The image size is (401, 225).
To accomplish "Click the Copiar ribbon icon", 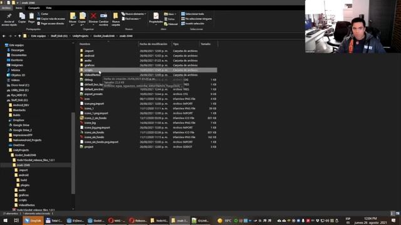I will (22, 16).
